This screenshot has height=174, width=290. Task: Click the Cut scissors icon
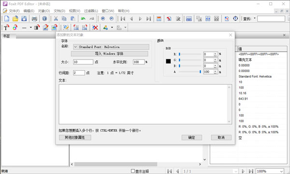56,19
